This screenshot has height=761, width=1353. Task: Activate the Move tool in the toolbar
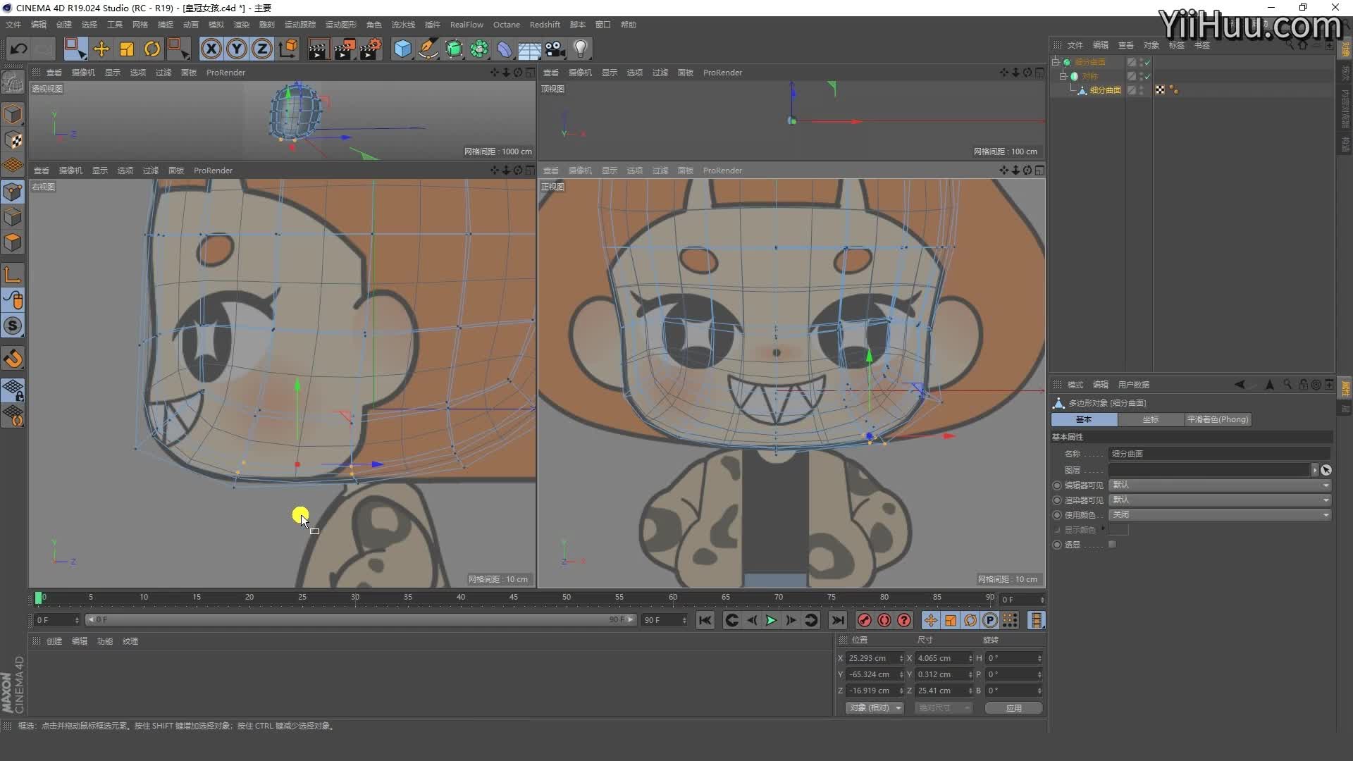coord(101,49)
